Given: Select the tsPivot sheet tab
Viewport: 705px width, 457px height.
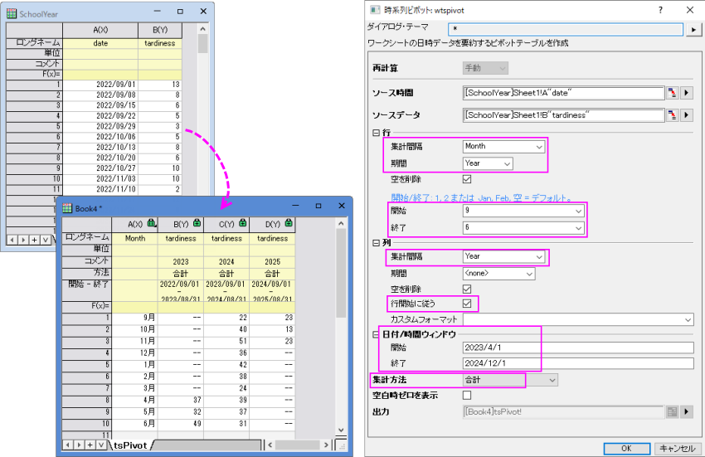Looking at the screenshot, I should click(x=130, y=445).
